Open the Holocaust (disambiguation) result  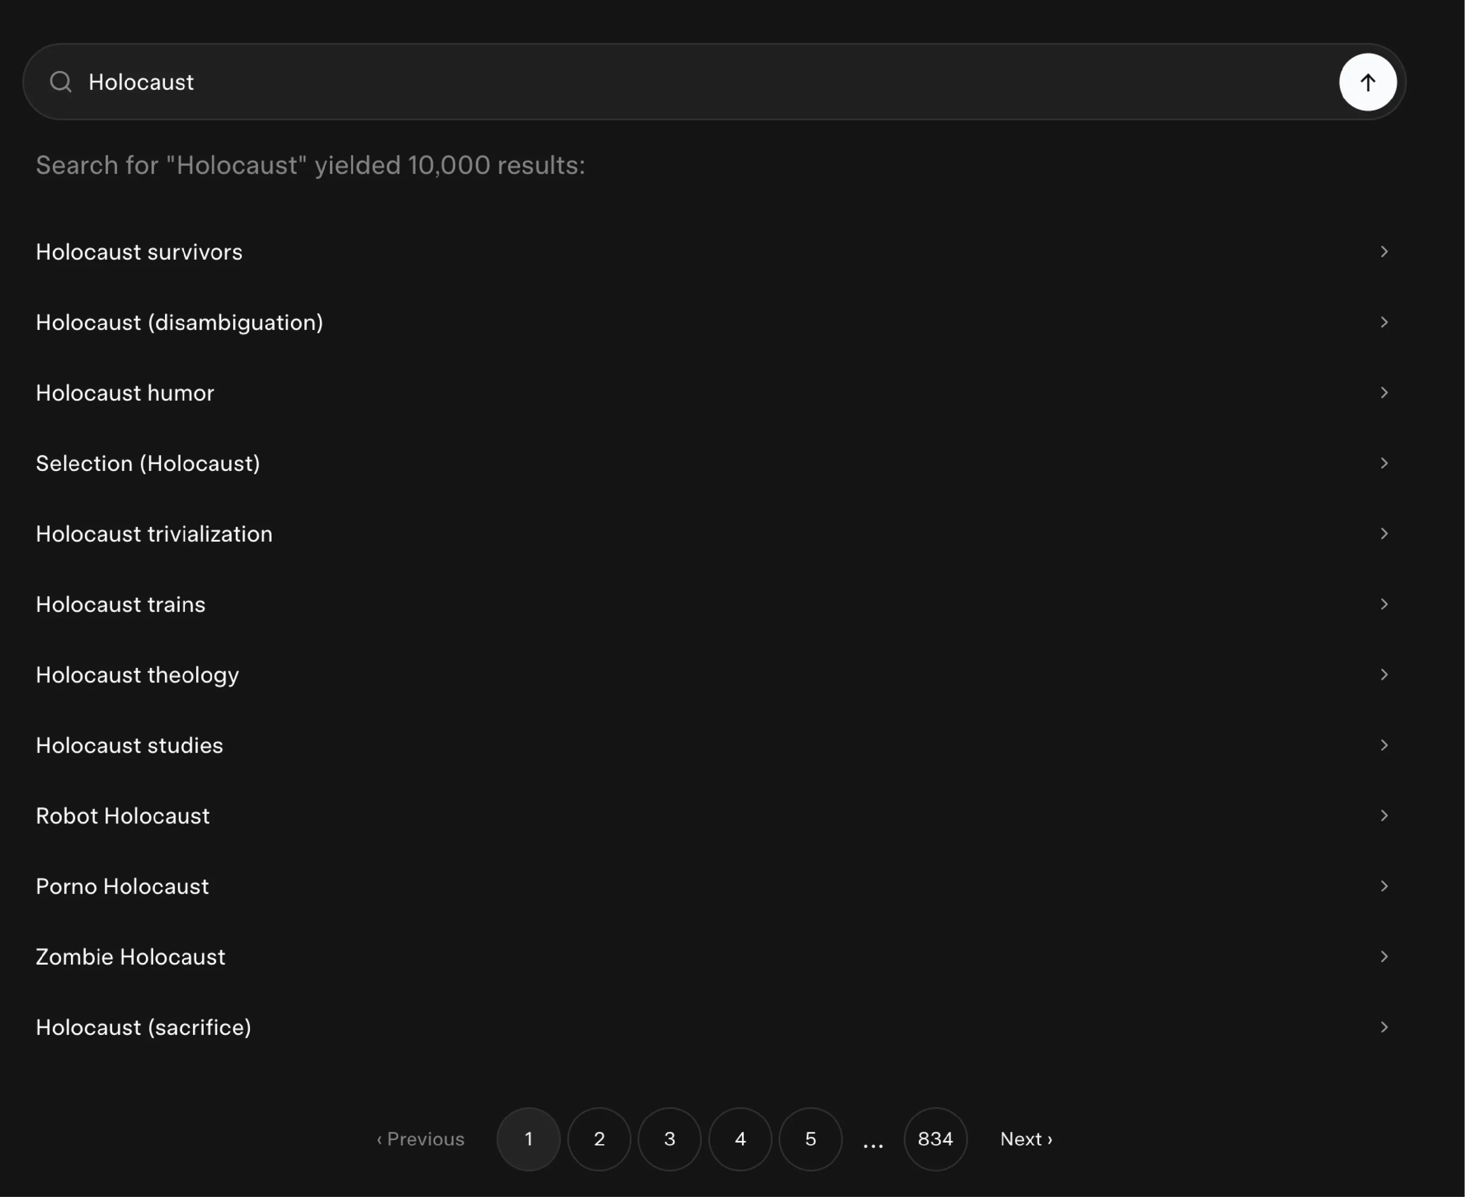[x=179, y=323]
